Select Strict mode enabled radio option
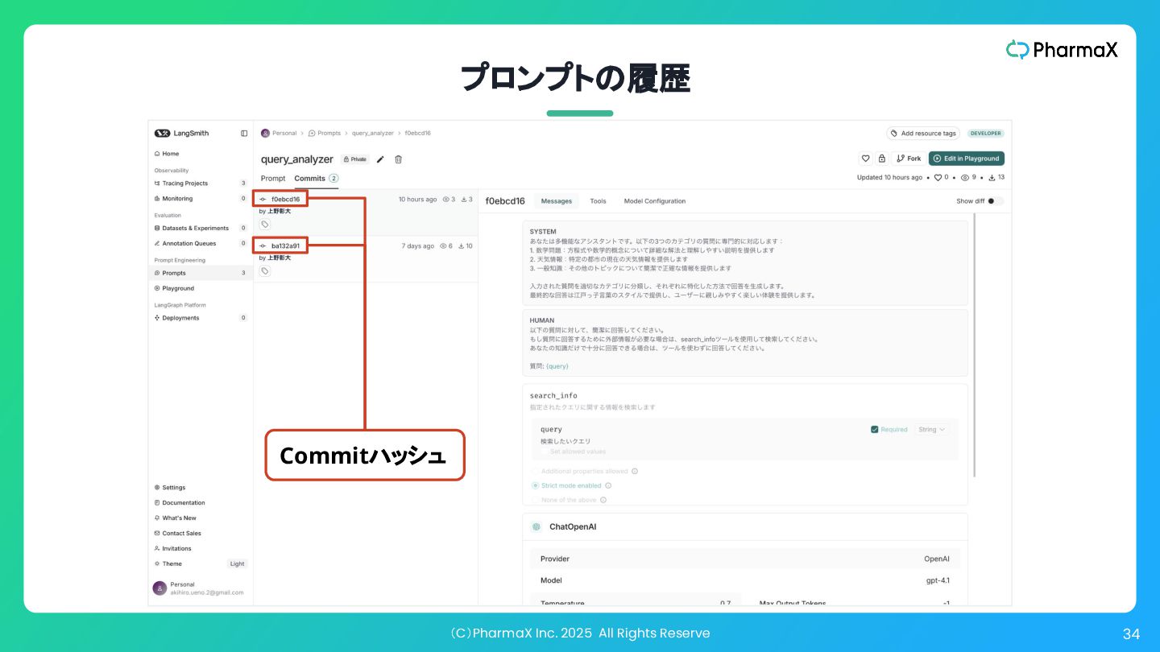This screenshot has width=1160, height=652. [x=535, y=485]
